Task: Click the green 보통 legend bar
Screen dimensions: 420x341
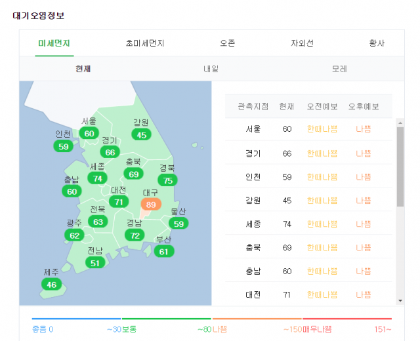Action: (x=167, y=319)
